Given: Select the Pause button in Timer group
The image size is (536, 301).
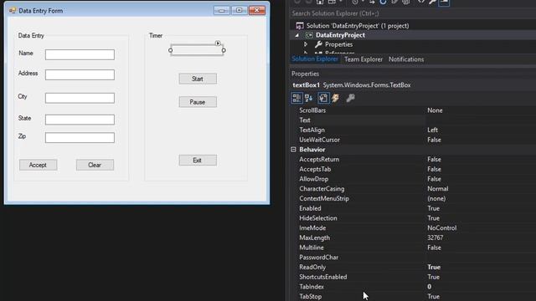Looking at the screenshot, I should click(x=198, y=102).
